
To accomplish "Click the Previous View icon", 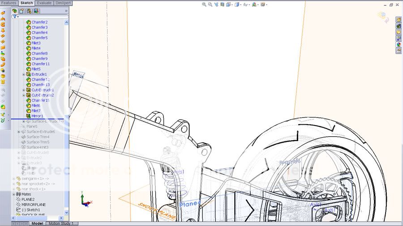I will click(216, 4).
